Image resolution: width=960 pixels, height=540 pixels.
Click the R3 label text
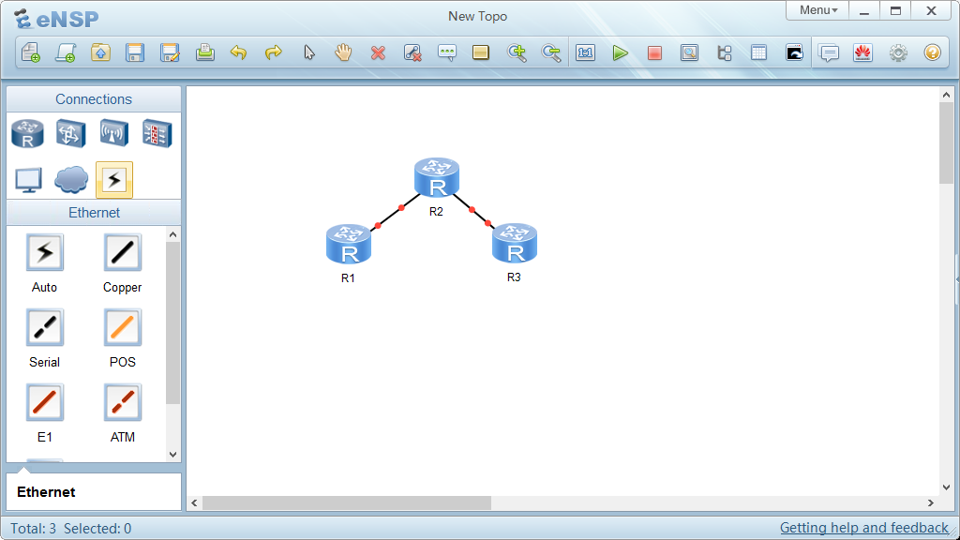click(x=514, y=277)
